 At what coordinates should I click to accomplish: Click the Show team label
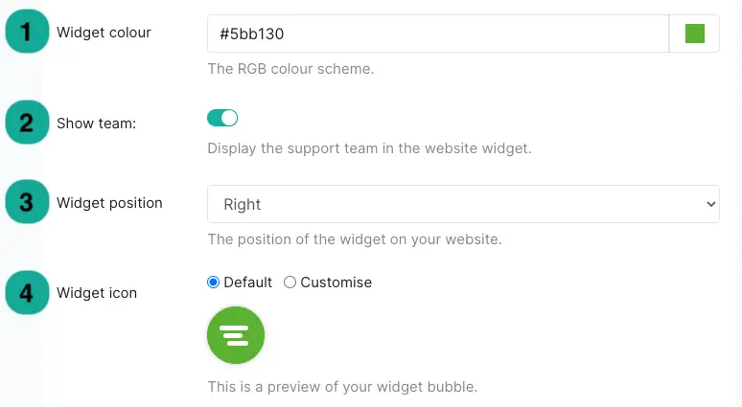point(96,124)
